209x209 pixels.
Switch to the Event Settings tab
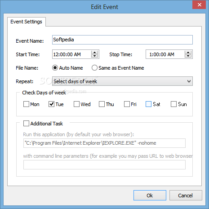[x=27, y=22]
